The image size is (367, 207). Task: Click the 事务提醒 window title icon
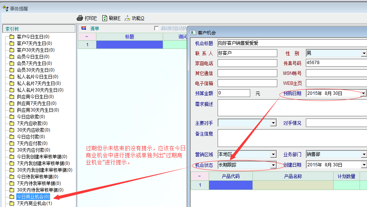click(6, 8)
